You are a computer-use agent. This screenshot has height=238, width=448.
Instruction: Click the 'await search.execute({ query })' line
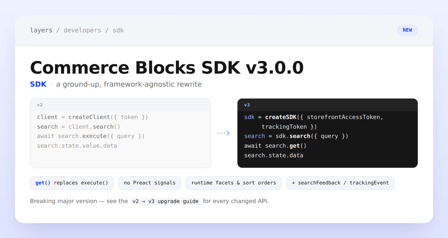pos(91,136)
